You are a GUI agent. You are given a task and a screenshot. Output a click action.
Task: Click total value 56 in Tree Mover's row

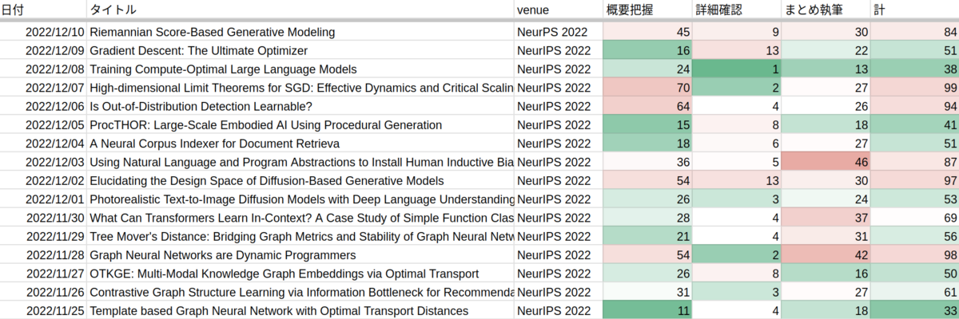click(914, 237)
